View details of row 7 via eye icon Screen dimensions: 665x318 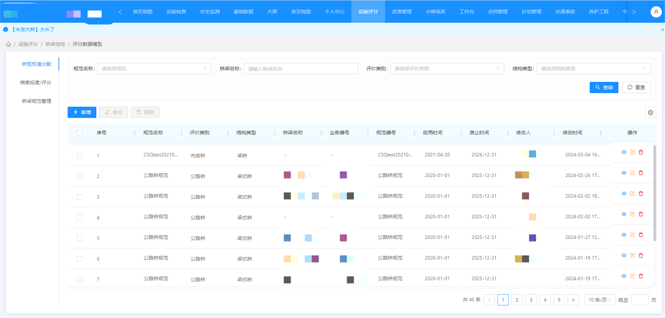point(624,276)
